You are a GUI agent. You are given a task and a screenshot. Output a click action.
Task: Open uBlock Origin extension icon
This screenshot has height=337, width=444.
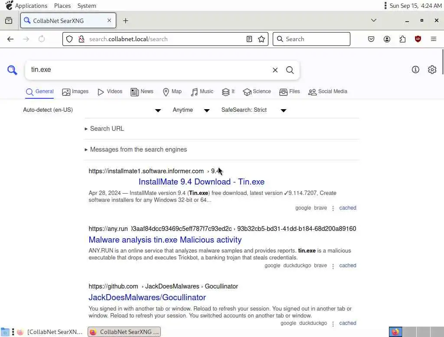coord(418,39)
